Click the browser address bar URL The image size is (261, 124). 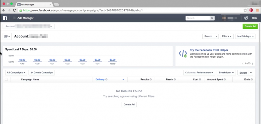point(83,10)
